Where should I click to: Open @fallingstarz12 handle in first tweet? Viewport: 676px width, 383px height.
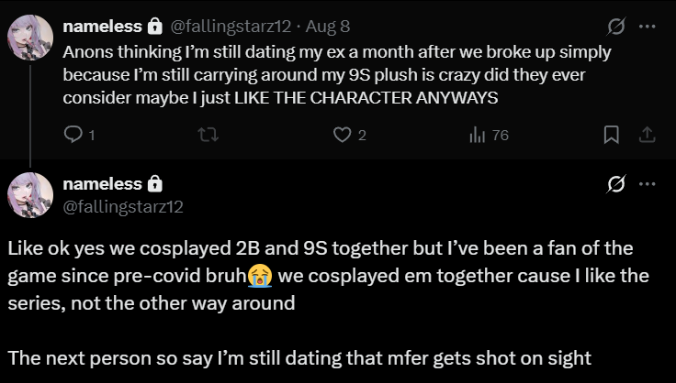(216, 27)
